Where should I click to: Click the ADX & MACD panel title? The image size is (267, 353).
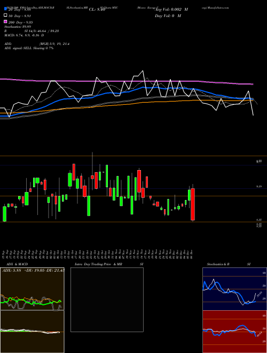17,264
